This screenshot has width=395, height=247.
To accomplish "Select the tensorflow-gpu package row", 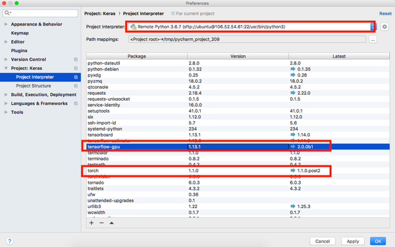I will [238, 147].
